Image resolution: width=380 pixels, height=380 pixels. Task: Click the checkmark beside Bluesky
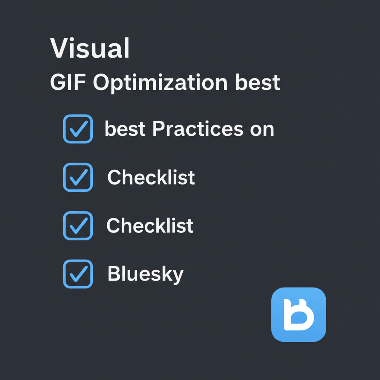coord(78,274)
